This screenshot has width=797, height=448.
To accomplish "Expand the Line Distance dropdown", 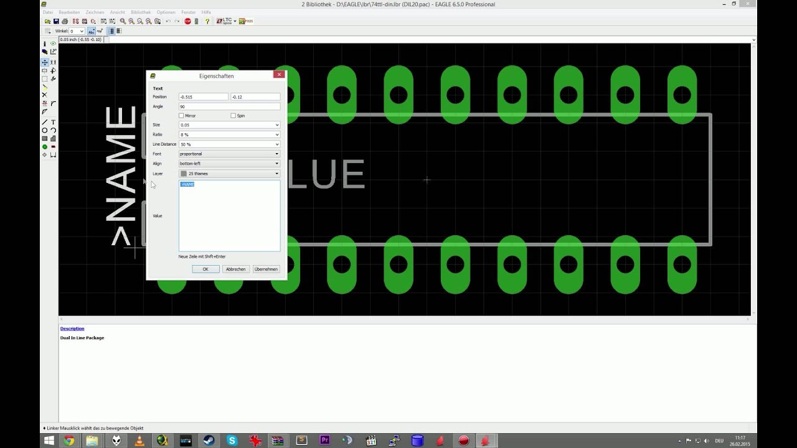I will (277, 144).
